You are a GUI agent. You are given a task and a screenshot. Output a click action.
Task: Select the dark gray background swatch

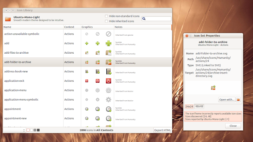38,130
